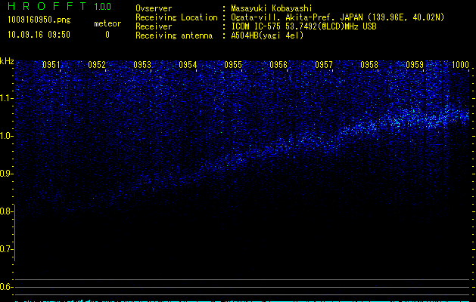This screenshot has width=476, height=302.
Task: Click the Receiver label
Action: 154,26
